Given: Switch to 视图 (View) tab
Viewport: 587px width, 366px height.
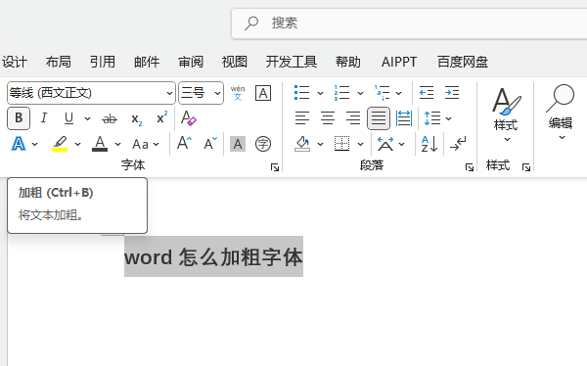Looking at the screenshot, I should 235,62.
